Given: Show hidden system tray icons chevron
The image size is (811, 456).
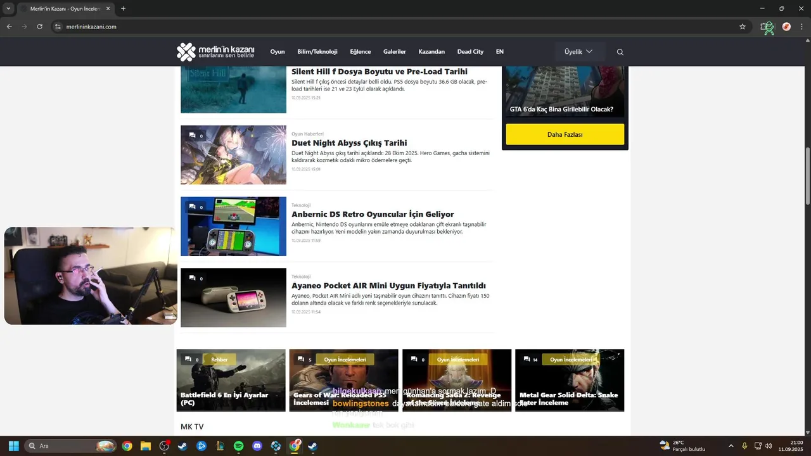Looking at the screenshot, I should (731, 446).
